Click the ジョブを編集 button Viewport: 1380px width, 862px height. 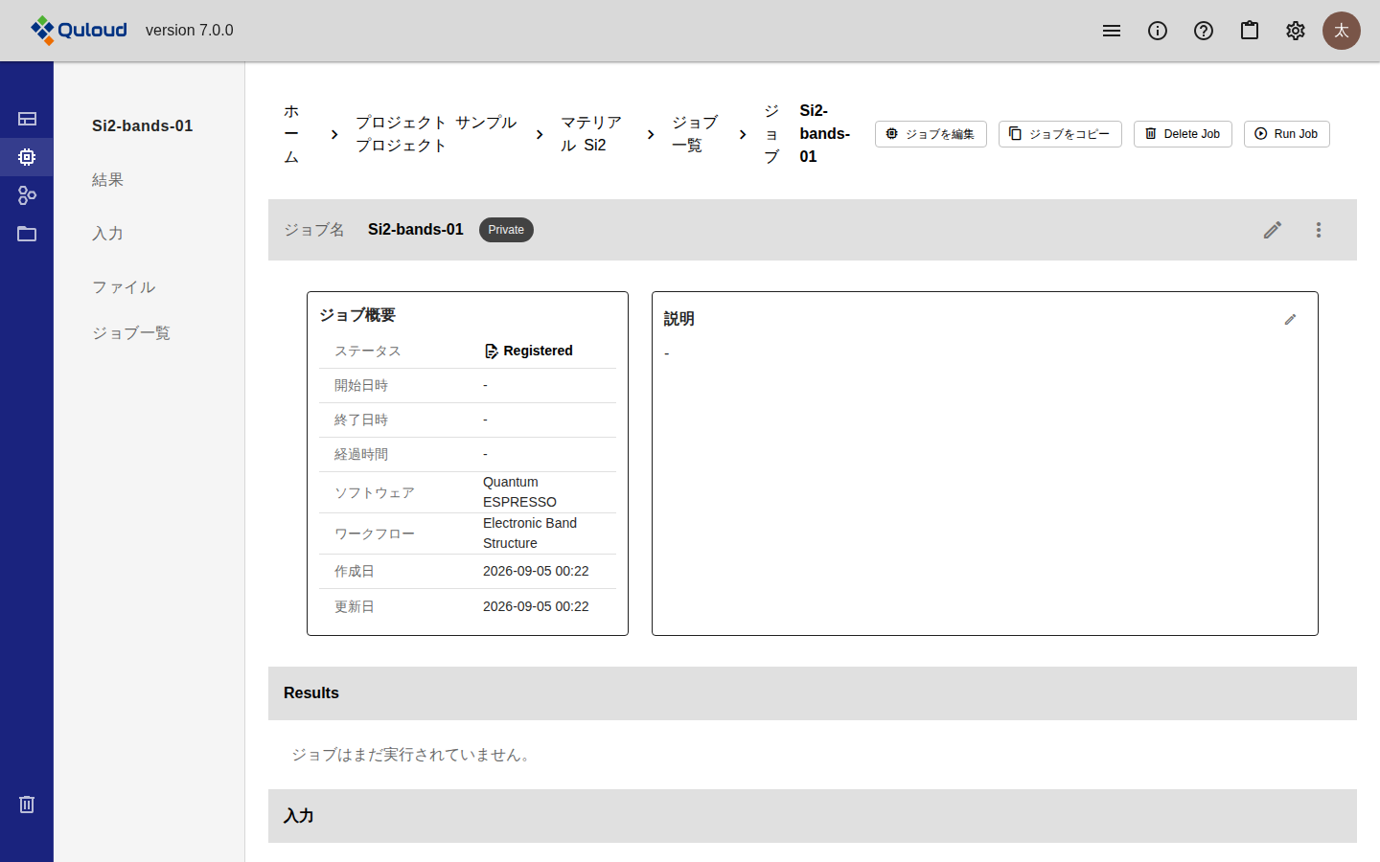pyautogui.click(x=931, y=134)
